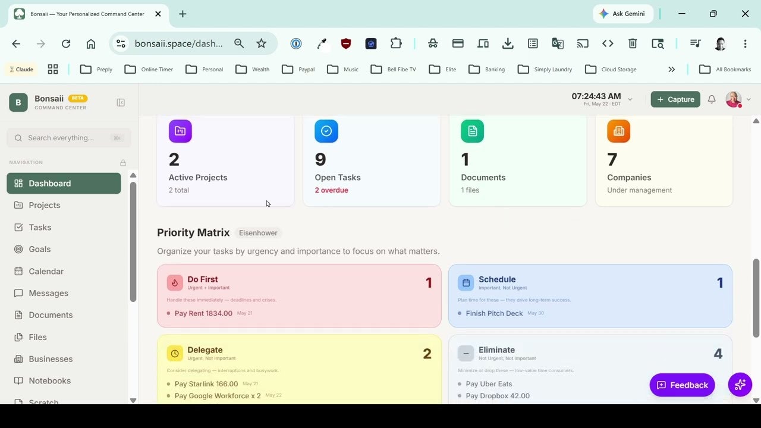Select Messages in the navigation
Viewport: 761px width, 428px height.
tap(64, 293)
